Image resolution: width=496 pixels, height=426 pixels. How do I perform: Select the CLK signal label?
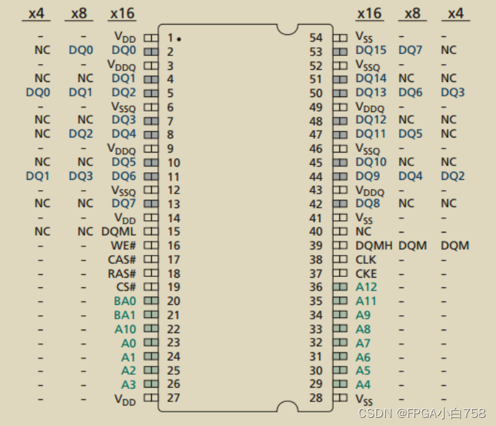tap(366, 260)
